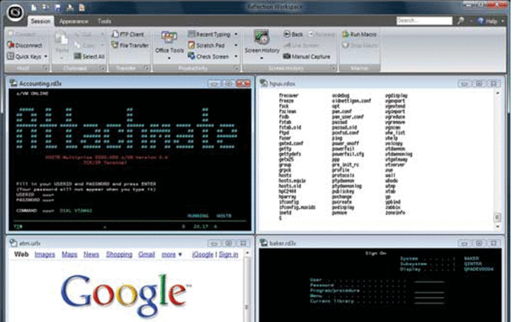Click the Save icon in quick access toolbar
The image size is (515, 322).
(x=58, y=7)
